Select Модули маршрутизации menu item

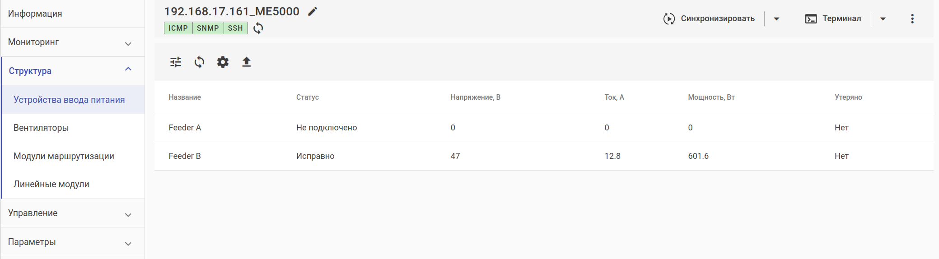tap(64, 156)
